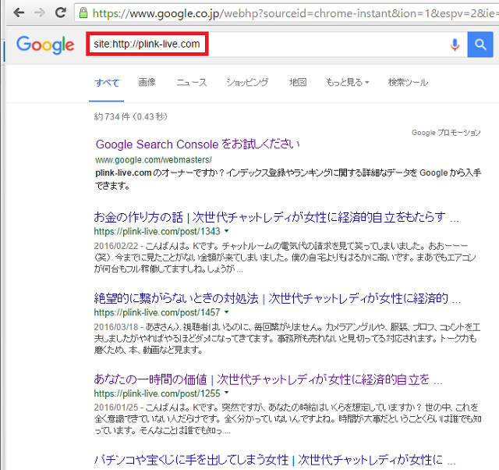499x470 pixels.
Task: Click the green padlock security icon
Action: point(83,13)
